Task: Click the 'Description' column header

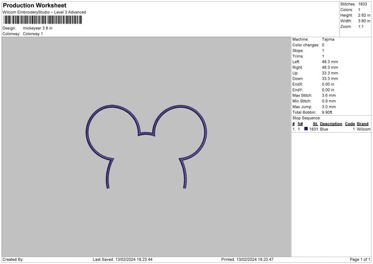Action: pyautogui.click(x=331, y=124)
